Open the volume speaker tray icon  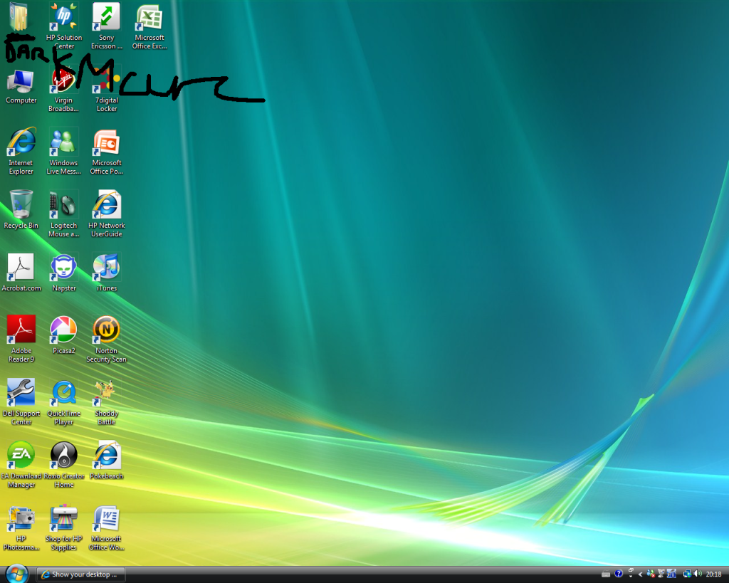[698, 574]
